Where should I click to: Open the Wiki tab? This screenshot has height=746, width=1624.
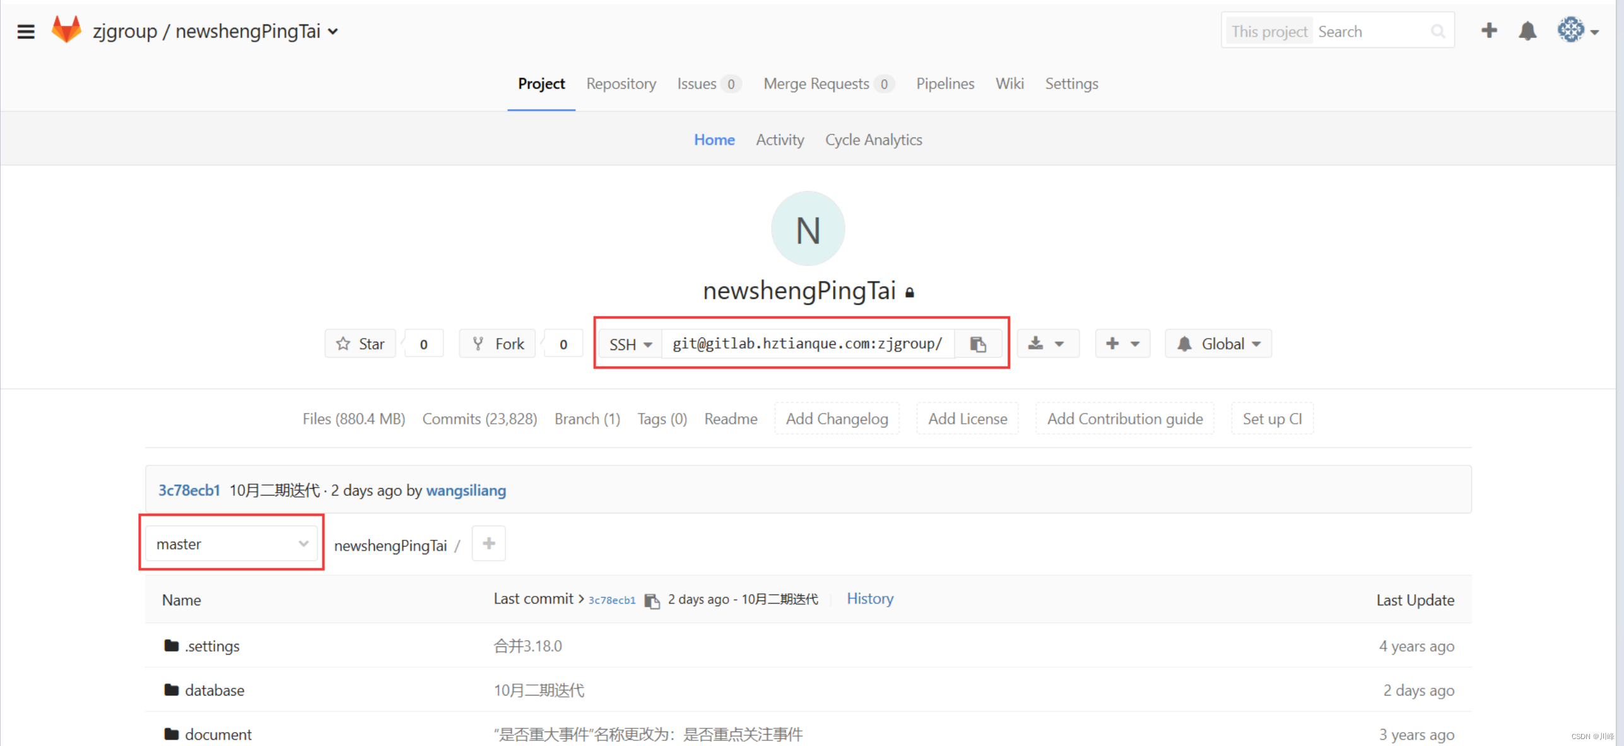(x=1009, y=84)
